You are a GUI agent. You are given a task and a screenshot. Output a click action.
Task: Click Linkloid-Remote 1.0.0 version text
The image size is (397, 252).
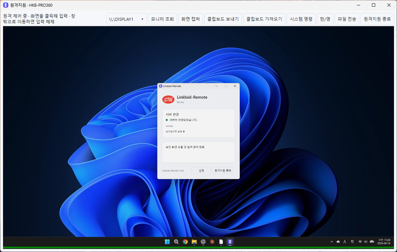pyautogui.click(x=173, y=171)
